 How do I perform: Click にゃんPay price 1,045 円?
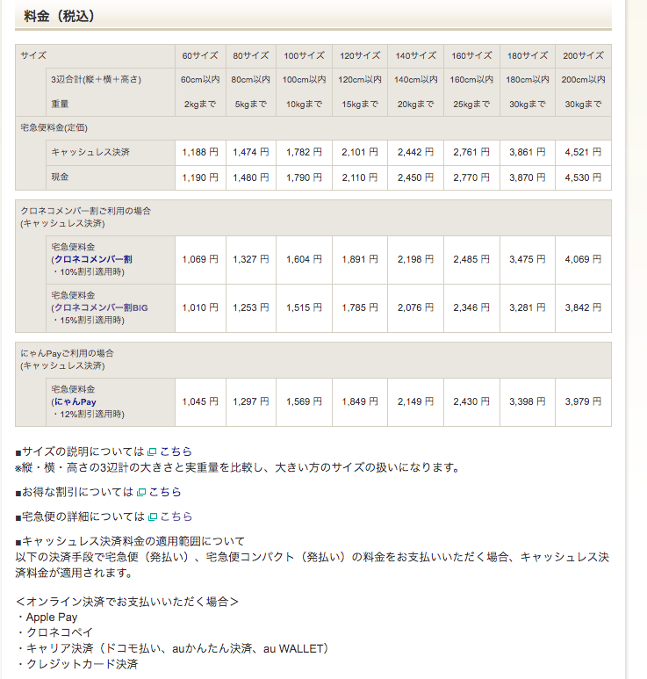200,401
